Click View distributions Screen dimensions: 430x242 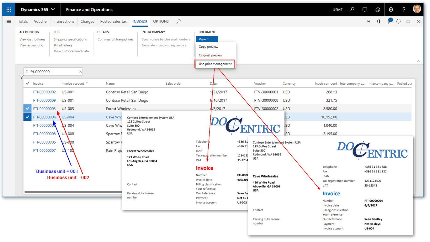[32, 39]
